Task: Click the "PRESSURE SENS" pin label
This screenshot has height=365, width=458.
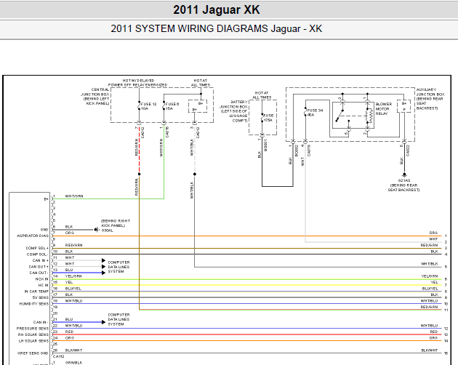Action: pyautogui.click(x=33, y=329)
